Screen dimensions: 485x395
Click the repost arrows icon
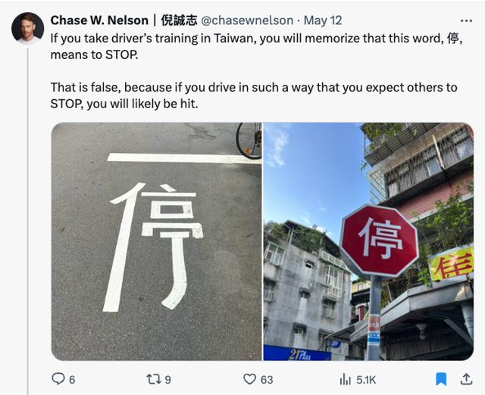(x=154, y=379)
